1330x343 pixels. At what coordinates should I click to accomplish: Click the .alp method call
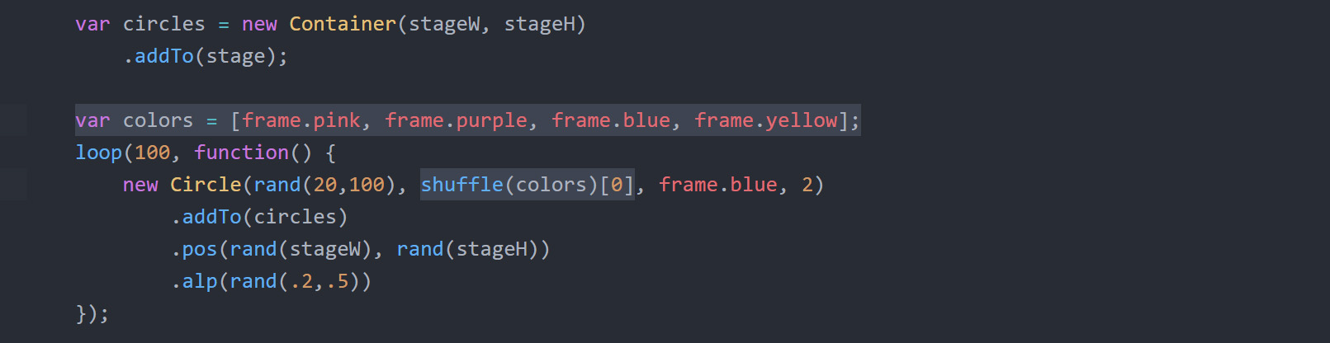coord(194,281)
